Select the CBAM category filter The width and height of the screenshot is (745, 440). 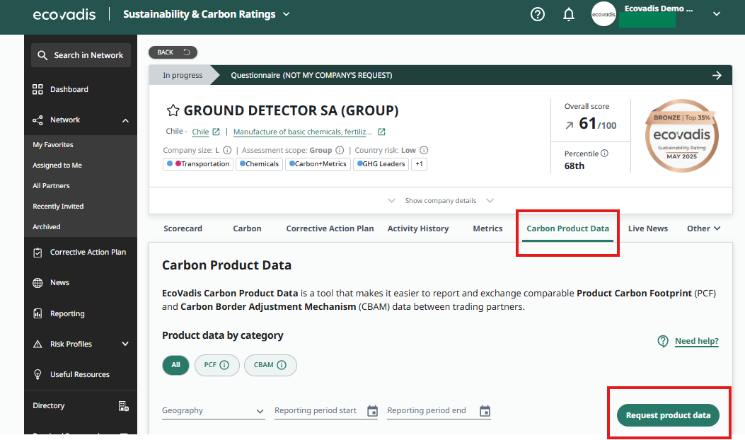(x=270, y=366)
